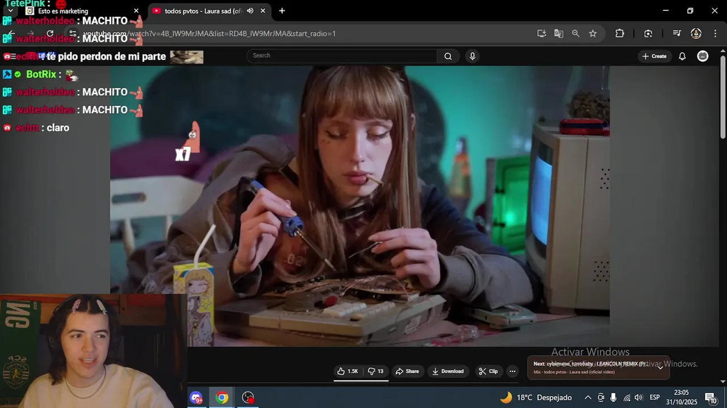Click the page's vertical scrollbar
Image resolution: width=727 pixels, height=408 pixels.
click(722, 96)
